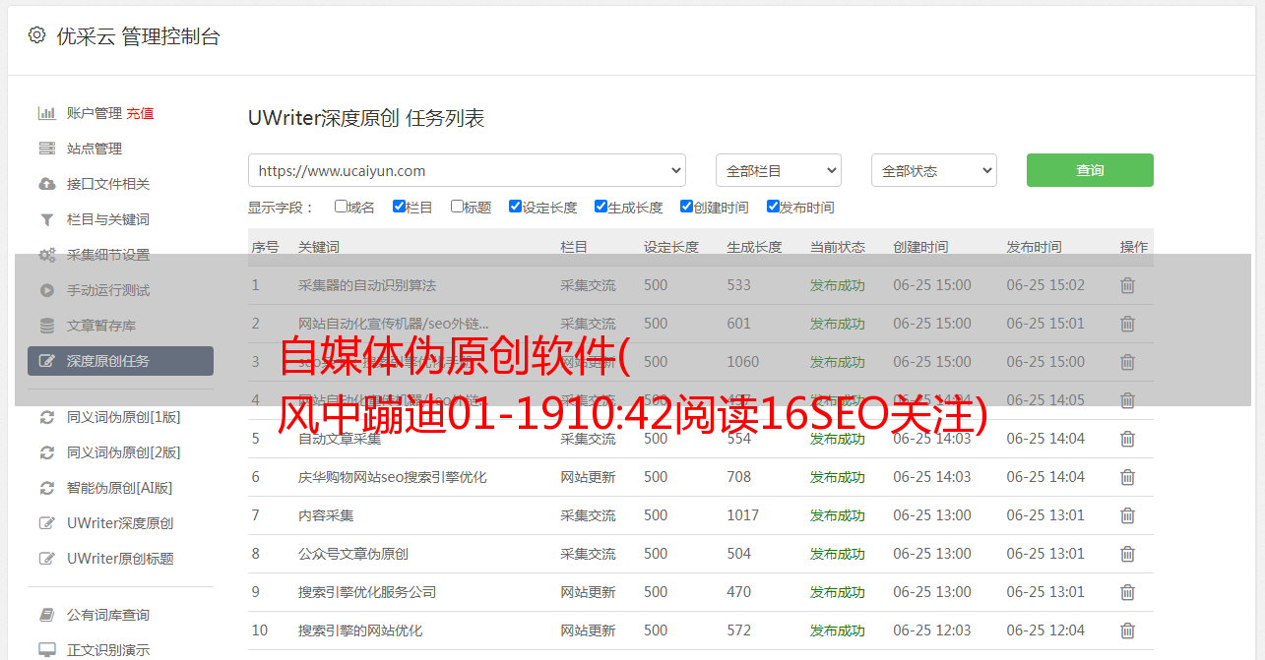Click 发布成功 status in row 10
Viewport: 1265px width, 660px height.
838,630
